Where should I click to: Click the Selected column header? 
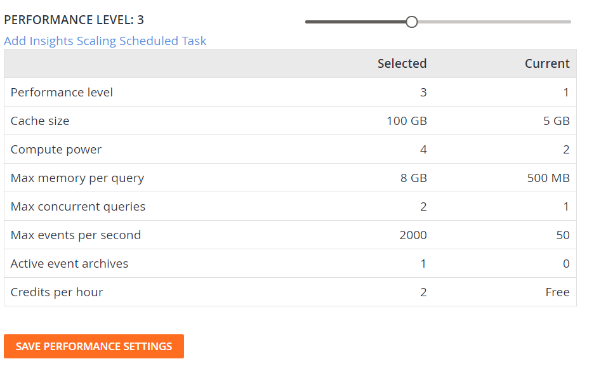[402, 63]
